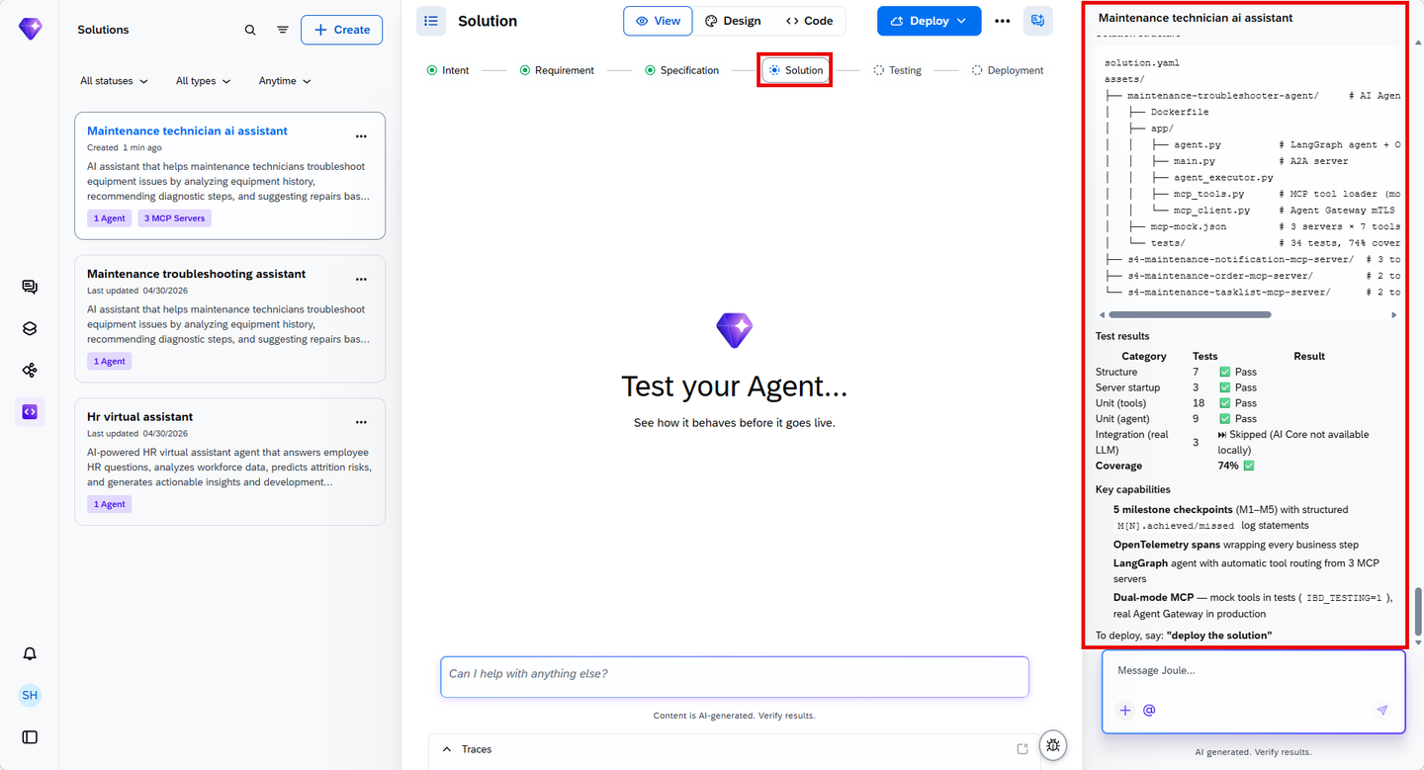Create a new solution

341,30
